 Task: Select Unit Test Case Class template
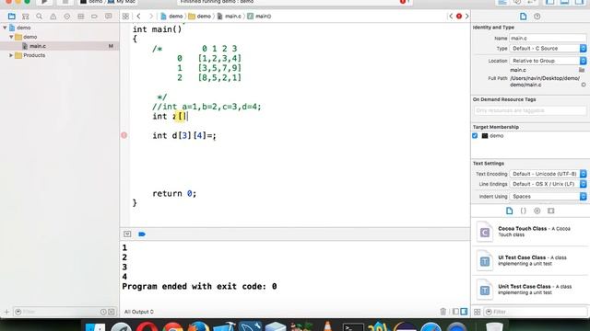click(x=530, y=290)
